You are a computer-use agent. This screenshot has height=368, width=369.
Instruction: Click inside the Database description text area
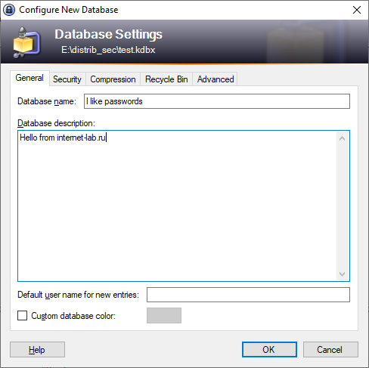(x=177, y=206)
